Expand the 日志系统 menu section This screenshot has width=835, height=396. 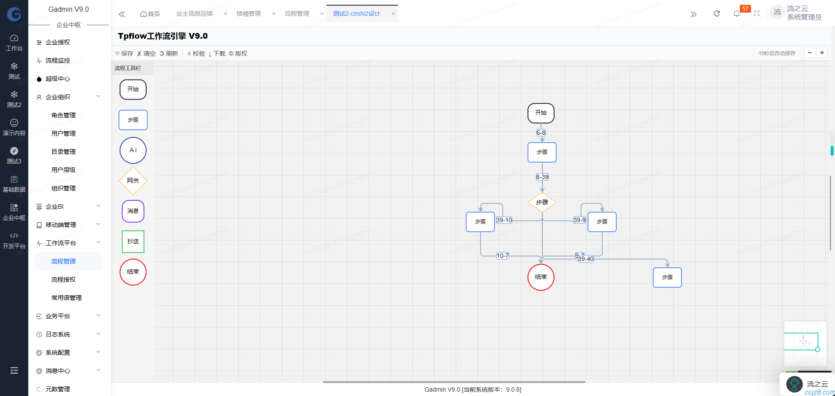coord(68,334)
